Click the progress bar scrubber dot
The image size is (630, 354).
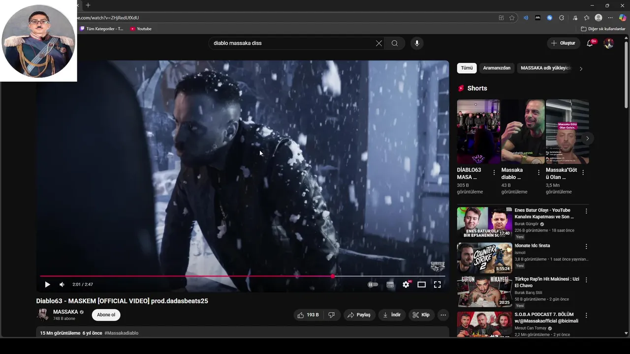(333, 276)
